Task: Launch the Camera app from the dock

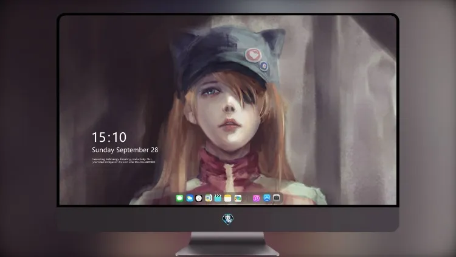Action: [x=277, y=198]
